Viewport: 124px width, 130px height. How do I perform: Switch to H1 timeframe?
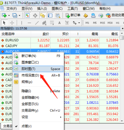coord(118,23)
